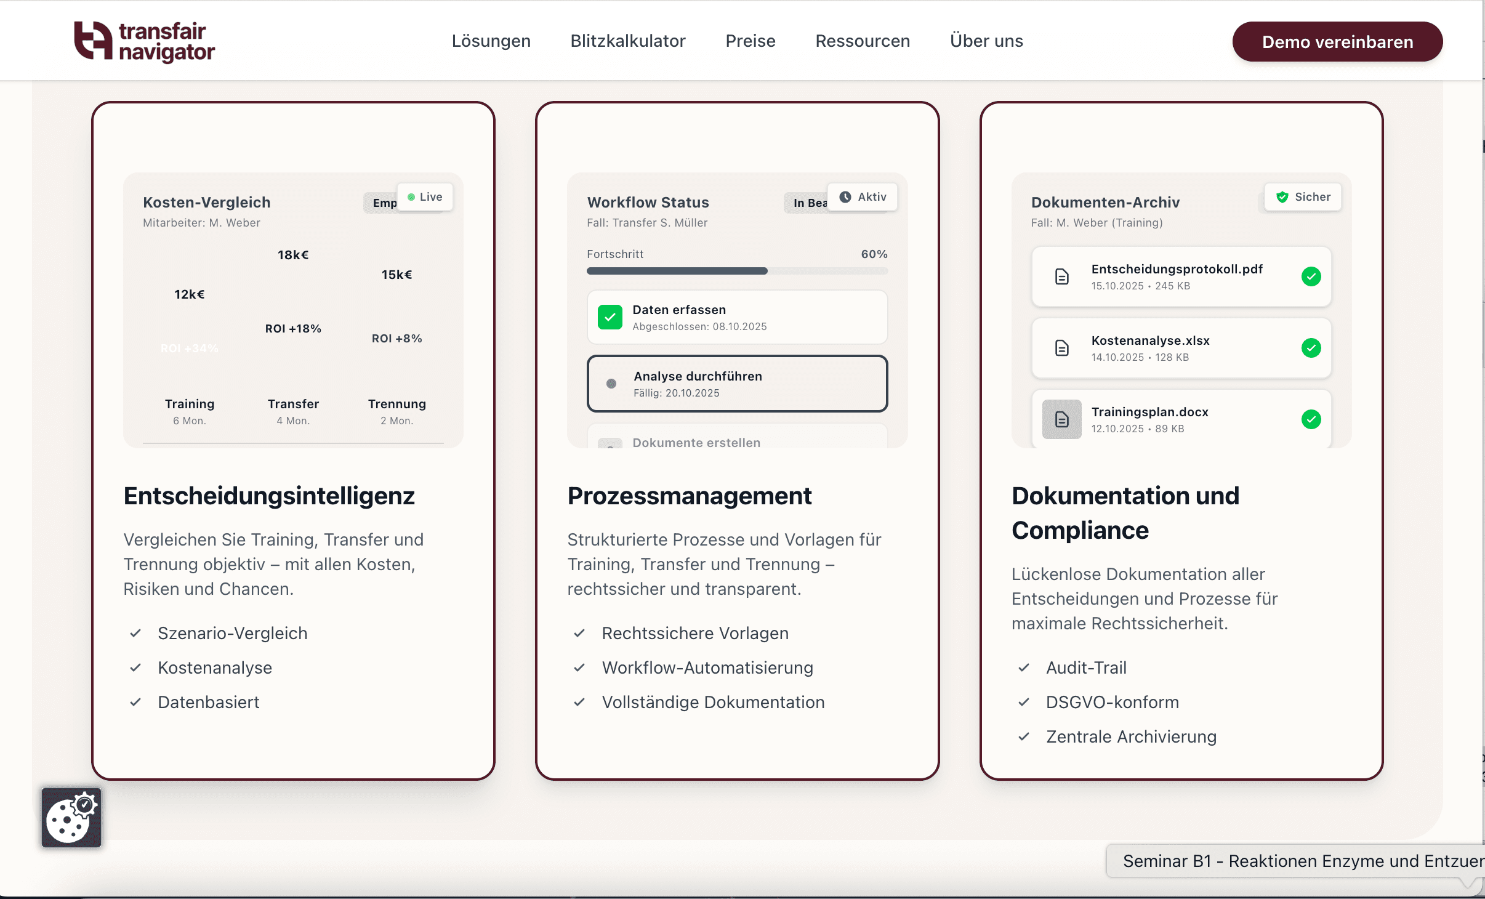Click the Trainingsplan.docx file icon

tap(1061, 419)
